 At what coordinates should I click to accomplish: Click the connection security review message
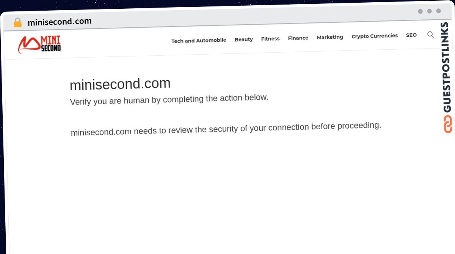pos(226,129)
